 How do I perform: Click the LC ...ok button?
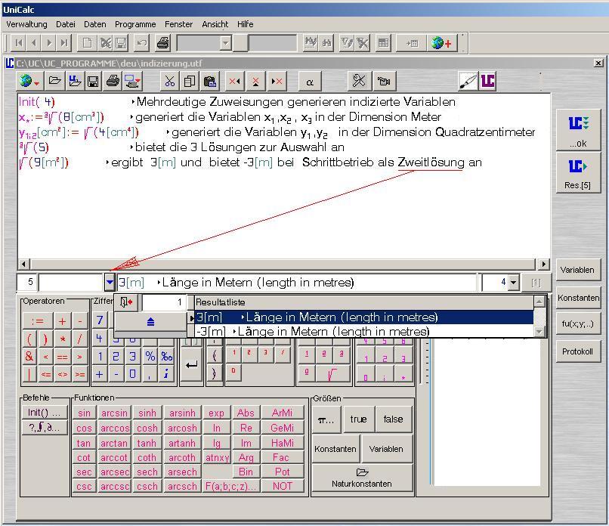(x=578, y=130)
